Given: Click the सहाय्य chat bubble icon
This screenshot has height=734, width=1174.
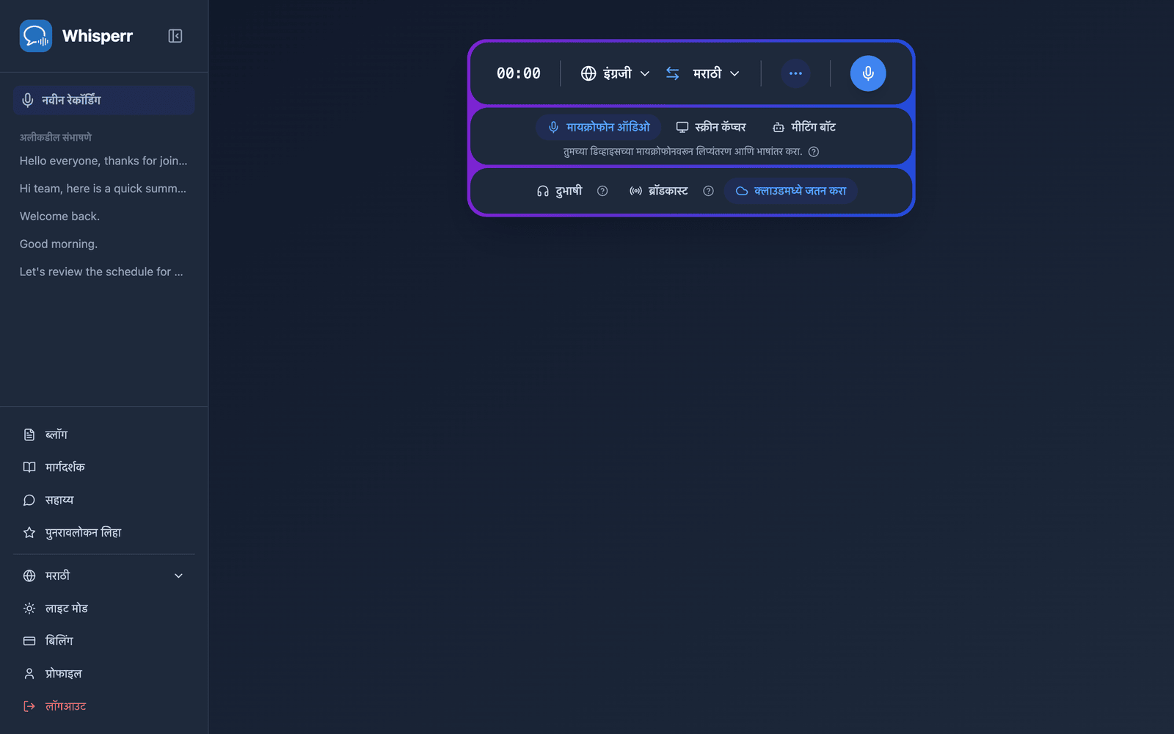Looking at the screenshot, I should coord(29,500).
